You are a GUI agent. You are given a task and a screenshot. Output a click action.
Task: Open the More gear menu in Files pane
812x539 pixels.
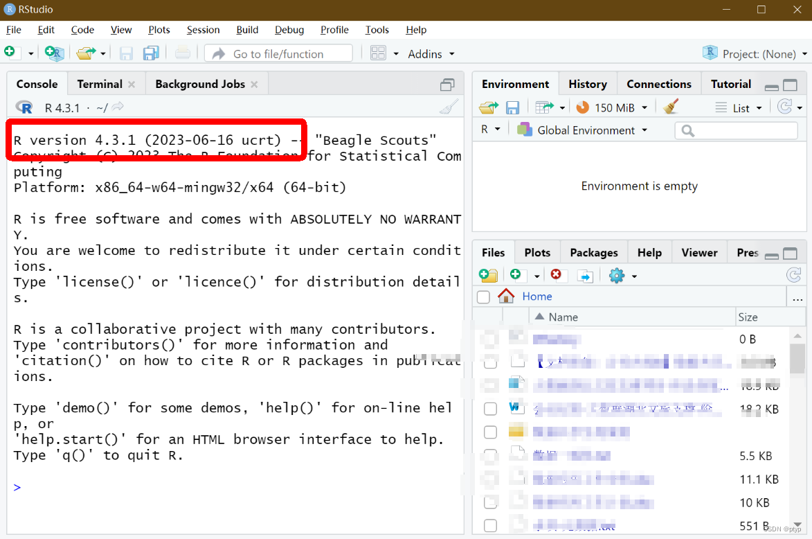pos(622,276)
